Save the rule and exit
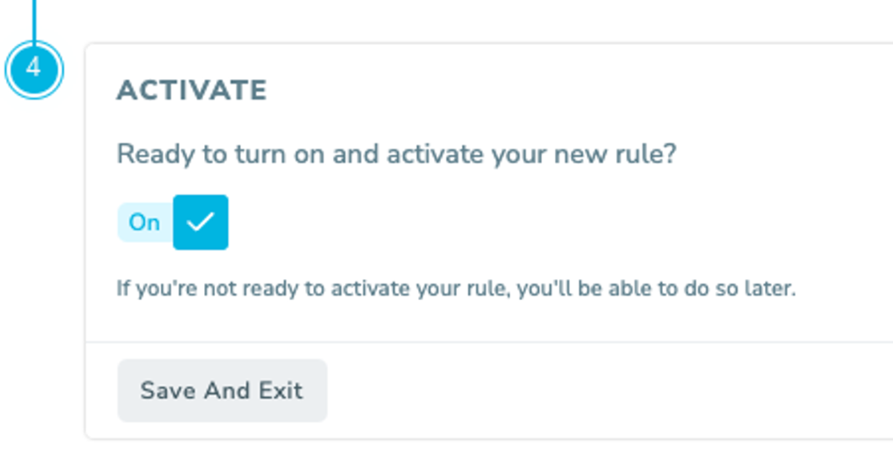 222,390
